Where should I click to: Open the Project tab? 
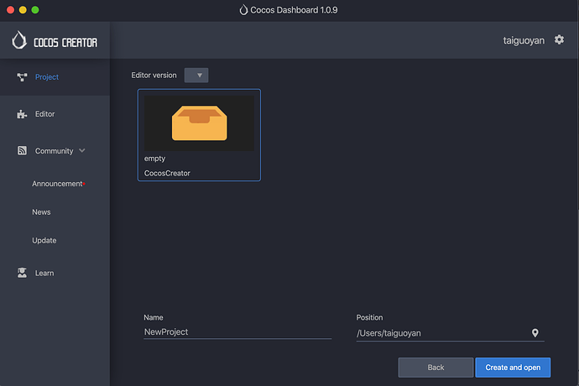[x=47, y=77]
